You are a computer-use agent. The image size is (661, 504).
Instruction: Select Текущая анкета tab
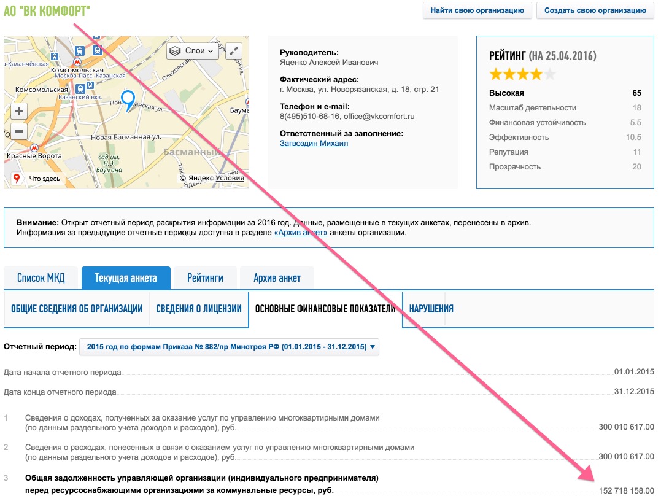(x=126, y=278)
